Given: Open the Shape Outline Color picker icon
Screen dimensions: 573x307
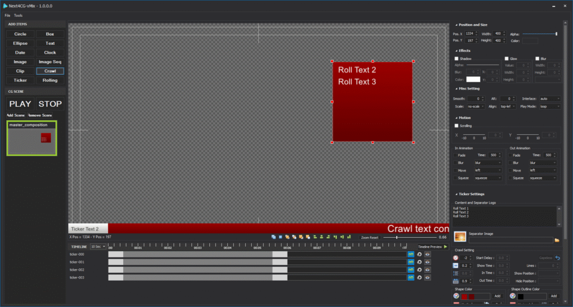Looking at the screenshot, I should coord(513,296).
